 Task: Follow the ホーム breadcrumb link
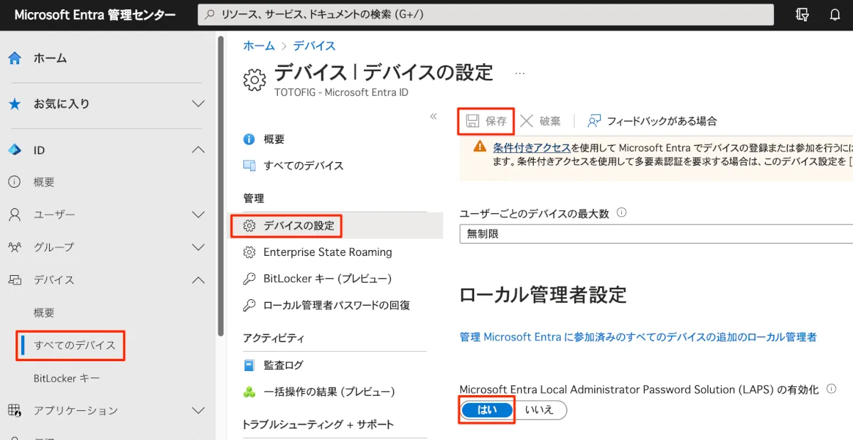tap(259, 45)
